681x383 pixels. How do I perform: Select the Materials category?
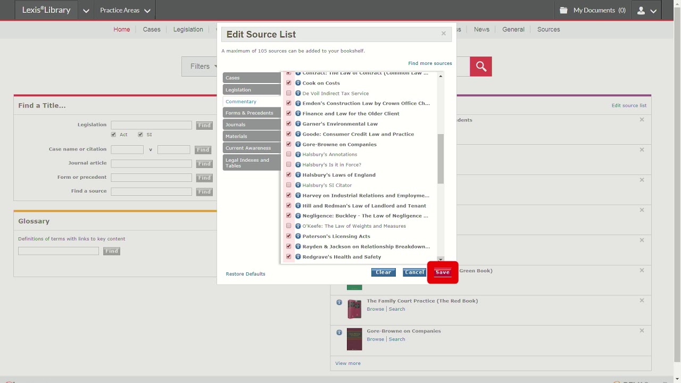(x=252, y=136)
